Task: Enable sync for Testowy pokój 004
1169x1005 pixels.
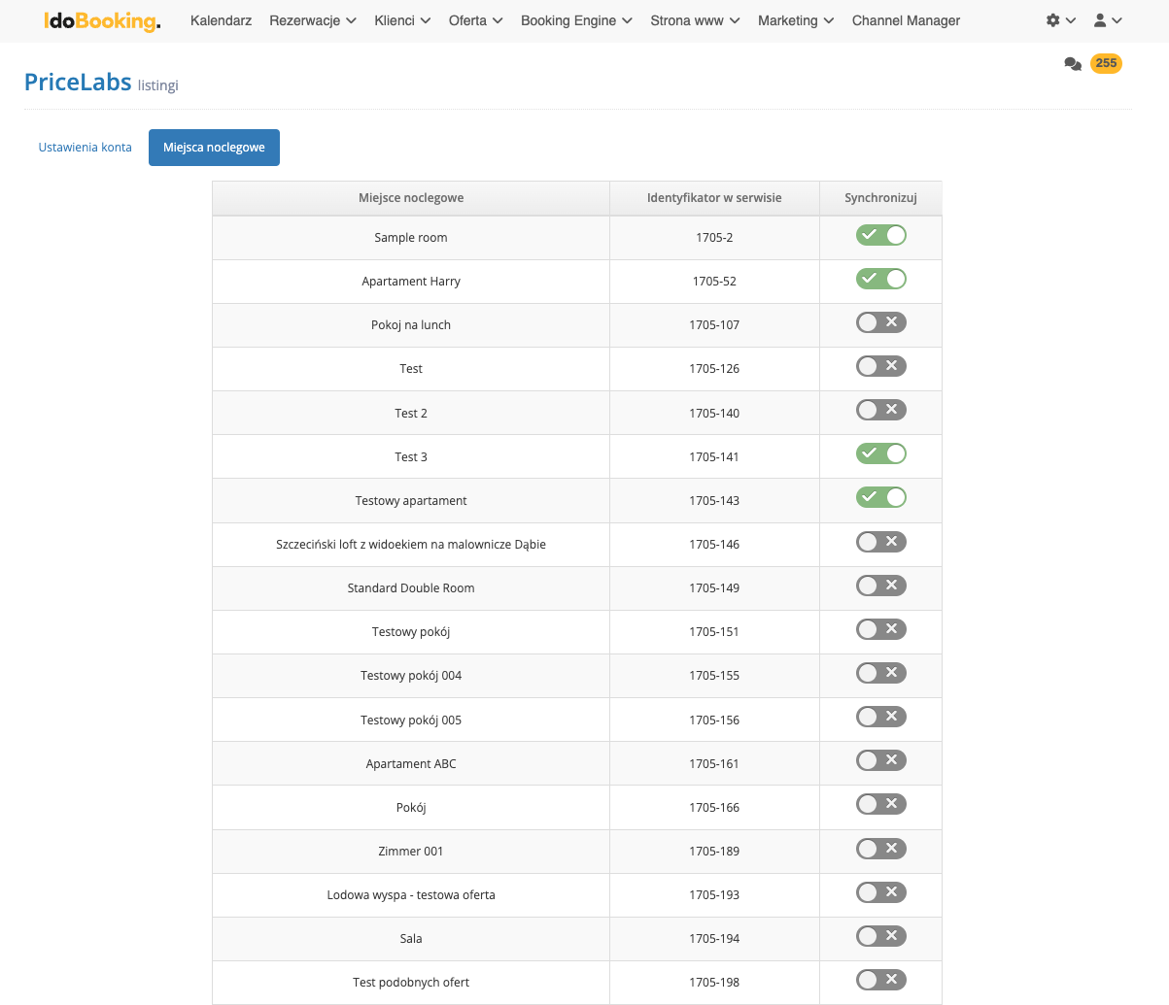Action: [880, 673]
